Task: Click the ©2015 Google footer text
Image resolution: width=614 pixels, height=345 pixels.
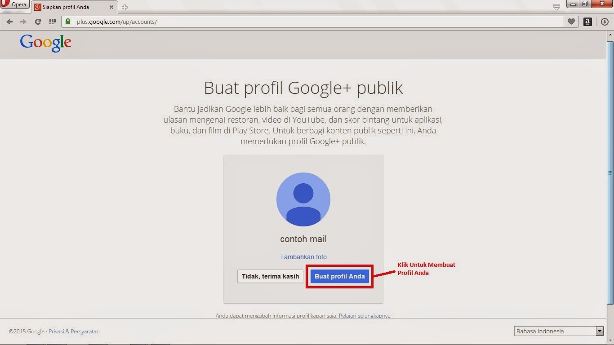Action: 27,332
